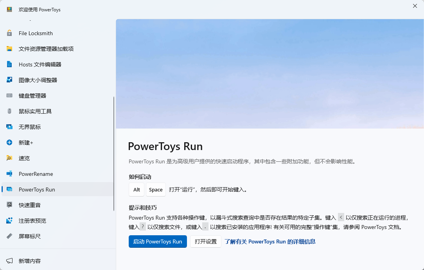Select 文件资源管理器加载项 in the sidebar
The height and width of the screenshot is (270, 424).
pos(58,49)
